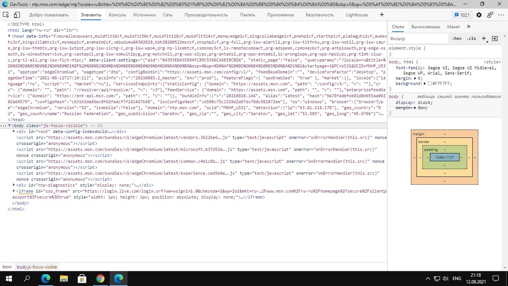Launch Chrome from the taskbar

click(100, 278)
